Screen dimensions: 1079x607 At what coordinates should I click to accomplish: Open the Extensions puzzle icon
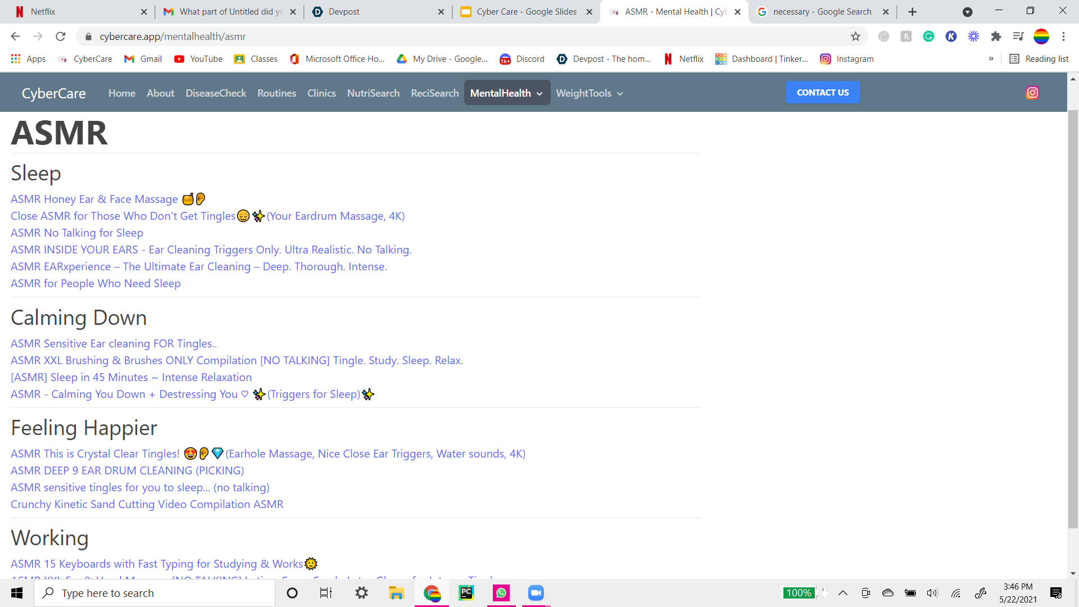coord(996,37)
